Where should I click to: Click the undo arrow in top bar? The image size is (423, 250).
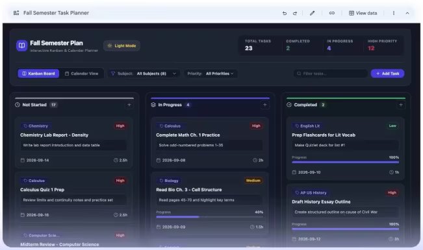tap(285, 13)
